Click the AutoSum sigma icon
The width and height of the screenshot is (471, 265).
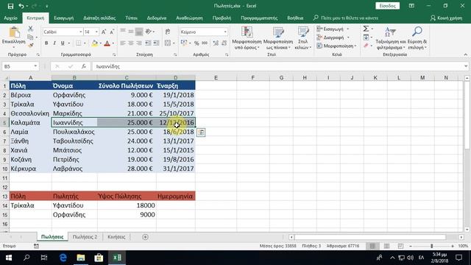(x=366, y=29)
